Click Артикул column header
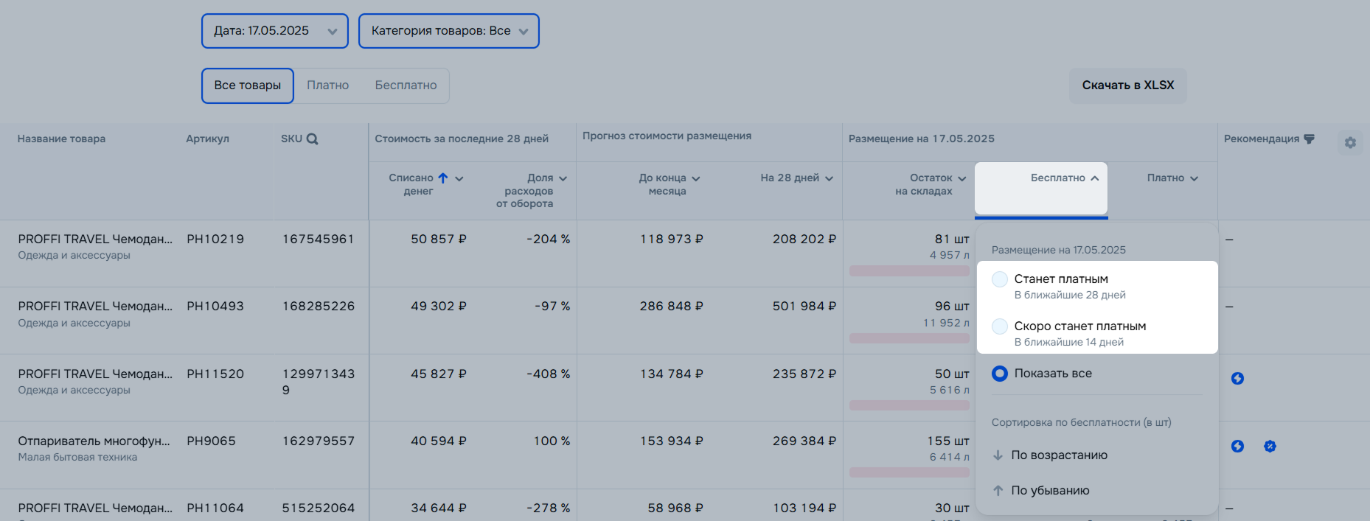Viewport: 1370px width, 521px height. click(x=207, y=139)
